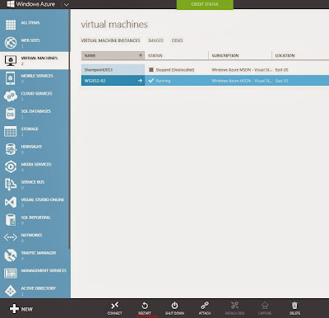Sort by Name column arrow

tap(141, 55)
